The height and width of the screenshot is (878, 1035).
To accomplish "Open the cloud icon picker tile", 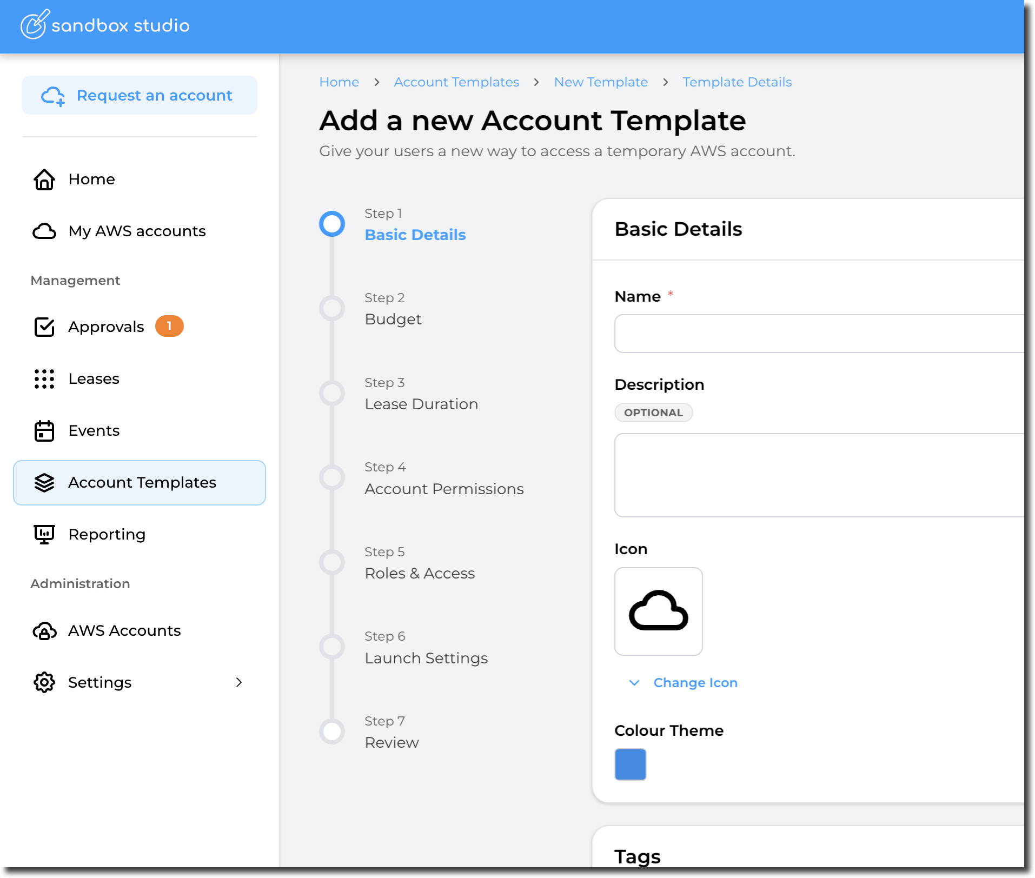I will tap(658, 611).
